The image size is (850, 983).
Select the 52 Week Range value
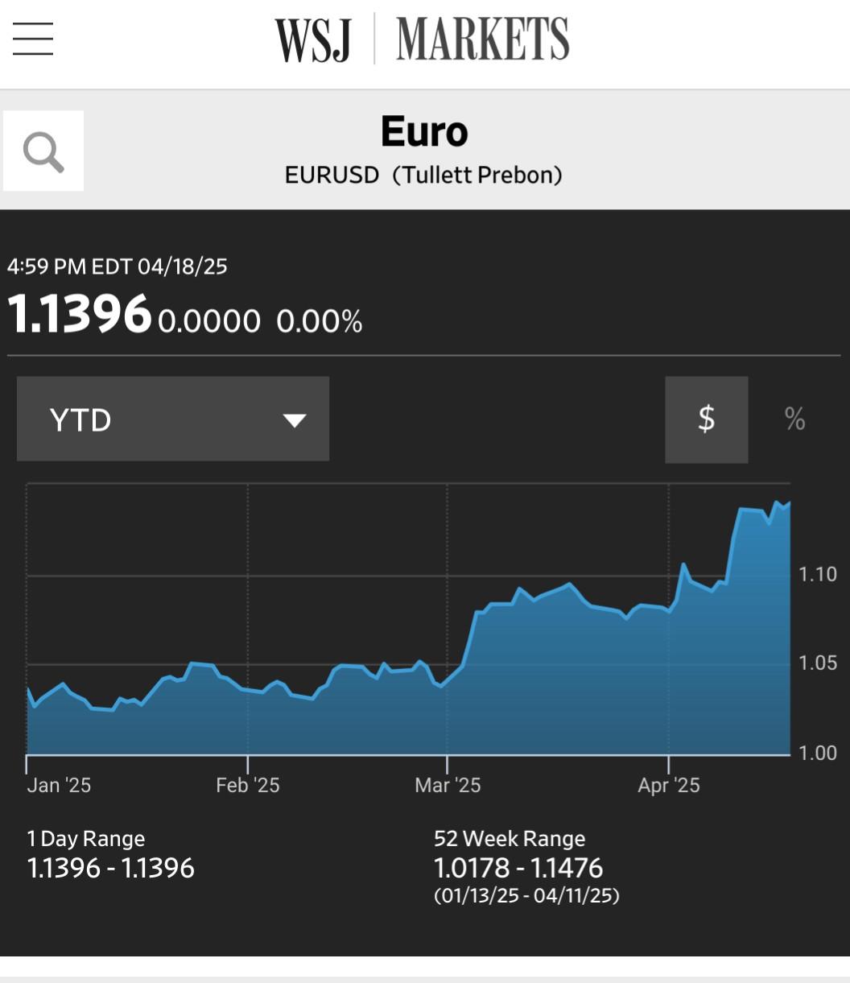coord(518,868)
